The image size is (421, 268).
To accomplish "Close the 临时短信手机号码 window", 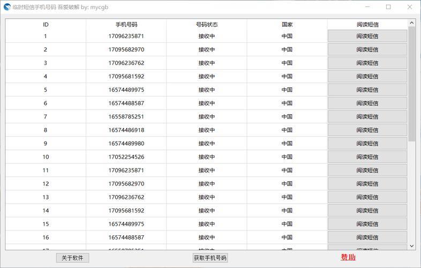I will point(409,7).
